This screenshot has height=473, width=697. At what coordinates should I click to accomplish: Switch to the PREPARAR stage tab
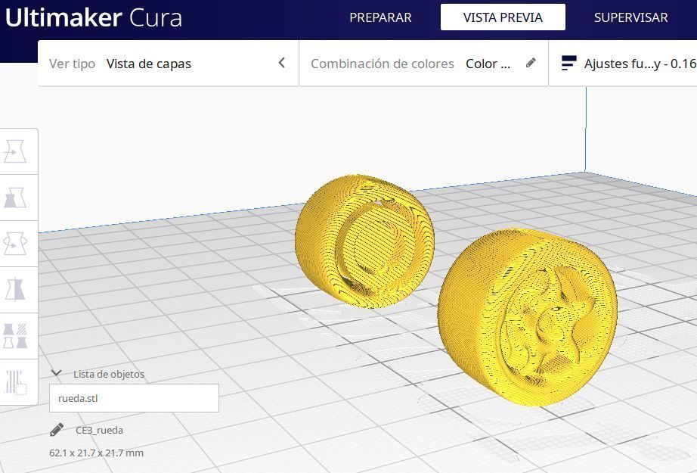(380, 17)
